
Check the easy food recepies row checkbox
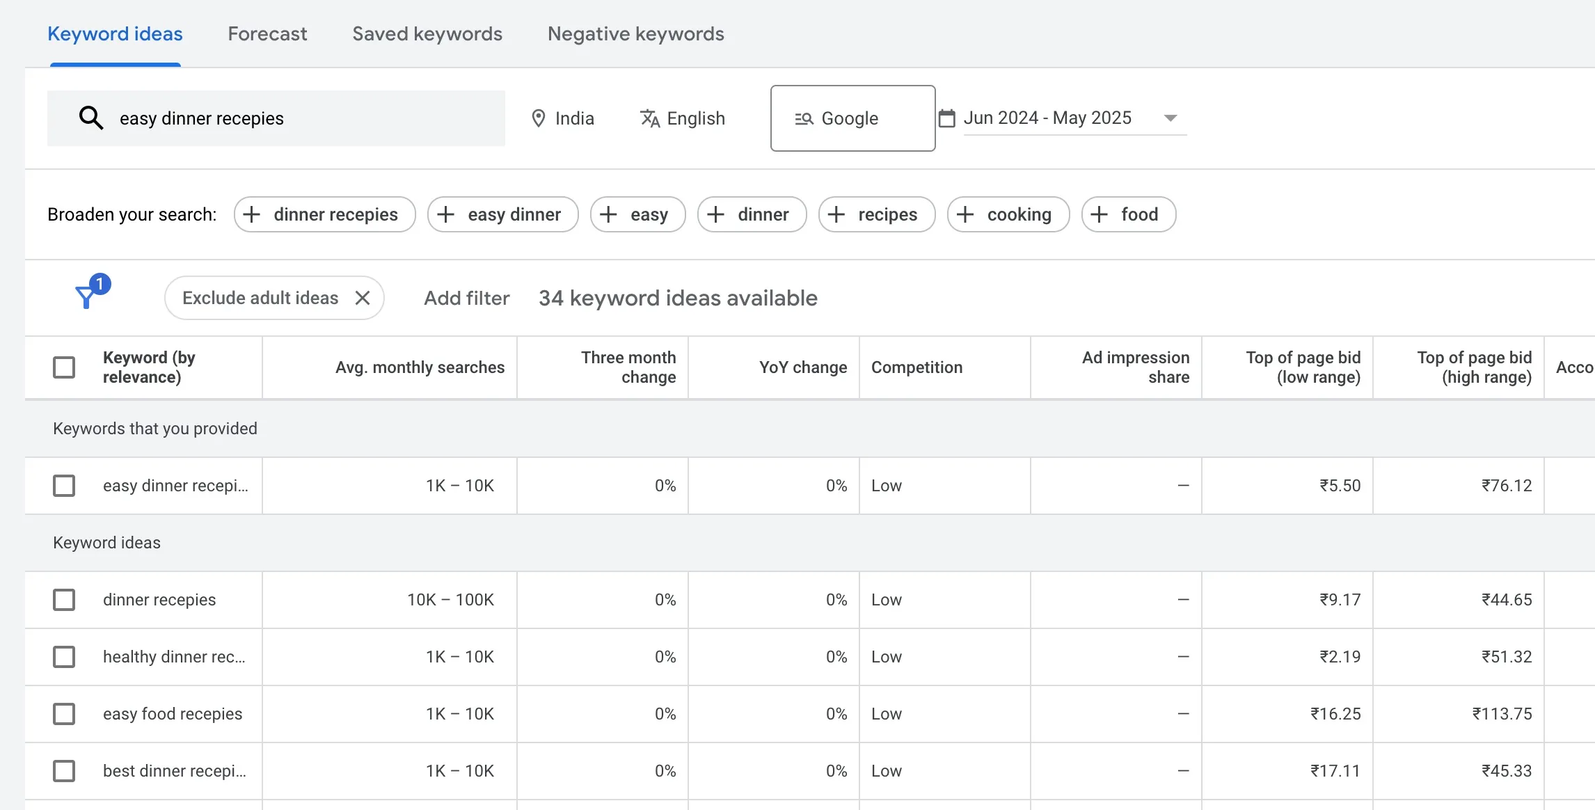tap(63, 713)
